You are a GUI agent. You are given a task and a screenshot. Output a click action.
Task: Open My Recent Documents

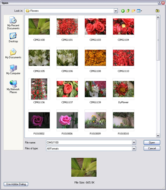[x=13, y=23]
